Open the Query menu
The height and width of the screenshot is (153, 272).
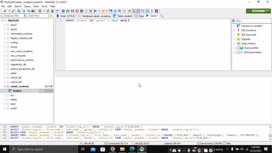[x=27, y=6]
